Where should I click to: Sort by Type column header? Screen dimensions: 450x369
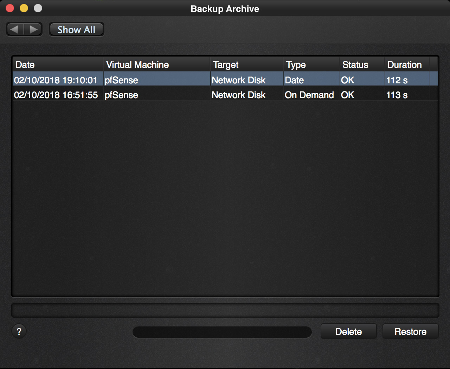(x=311, y=65)
